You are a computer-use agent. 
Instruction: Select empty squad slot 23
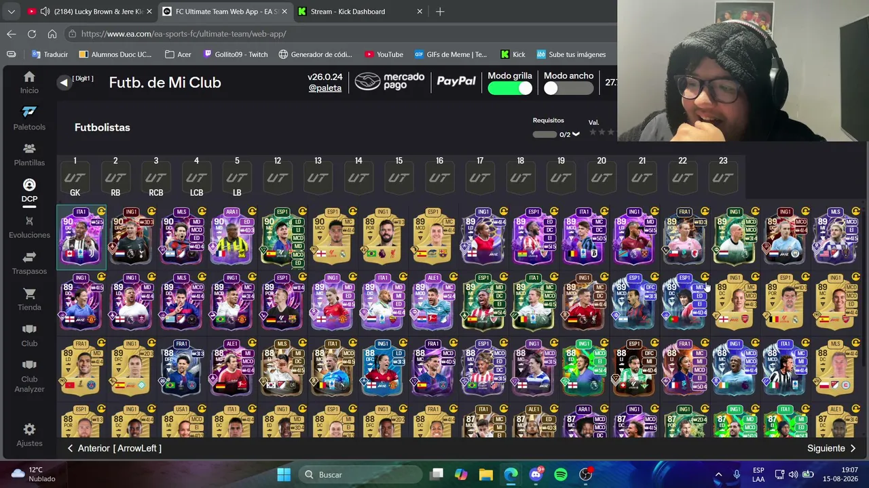click(x=723, y=178)
